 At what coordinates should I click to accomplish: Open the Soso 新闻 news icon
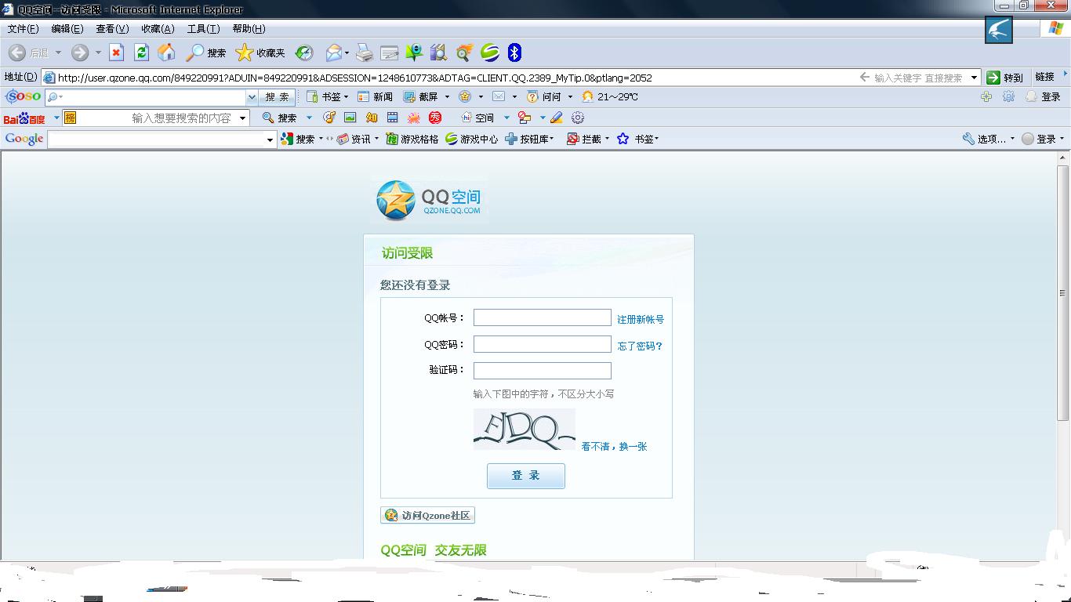pos(362,97)
